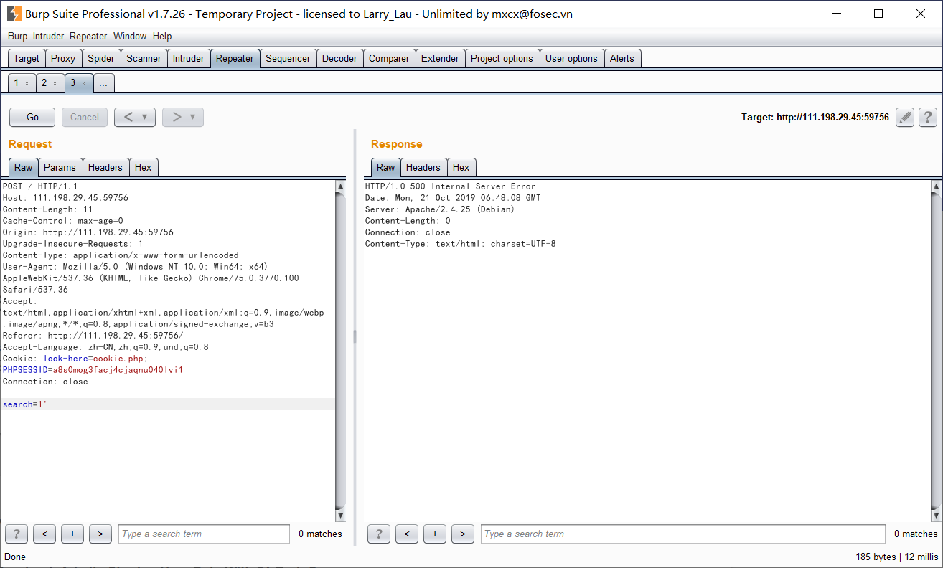This screenshot has height=568, width=943.
Task: Click the 'POST / HTTP/1.1' request line
Action: point(40,186)
